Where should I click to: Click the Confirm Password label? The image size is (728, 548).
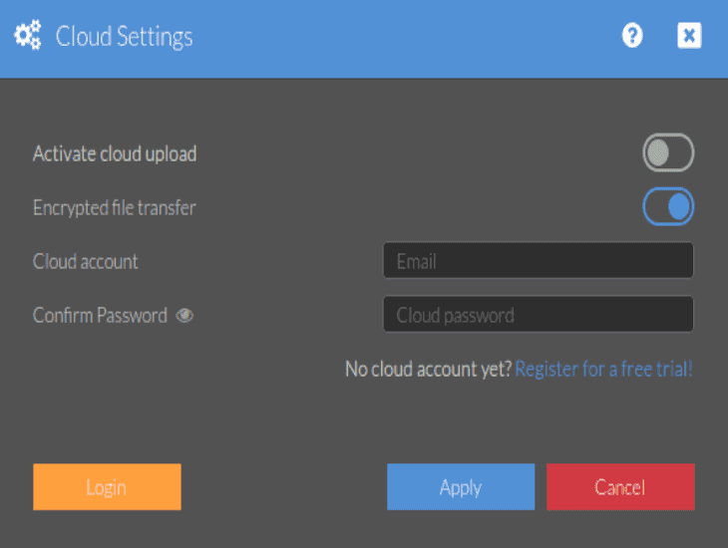pos(100,316)
